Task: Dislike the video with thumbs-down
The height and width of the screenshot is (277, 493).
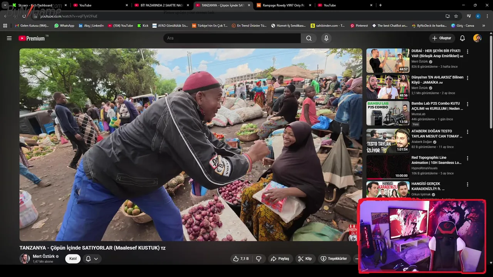Action: [x=259, y=259]
